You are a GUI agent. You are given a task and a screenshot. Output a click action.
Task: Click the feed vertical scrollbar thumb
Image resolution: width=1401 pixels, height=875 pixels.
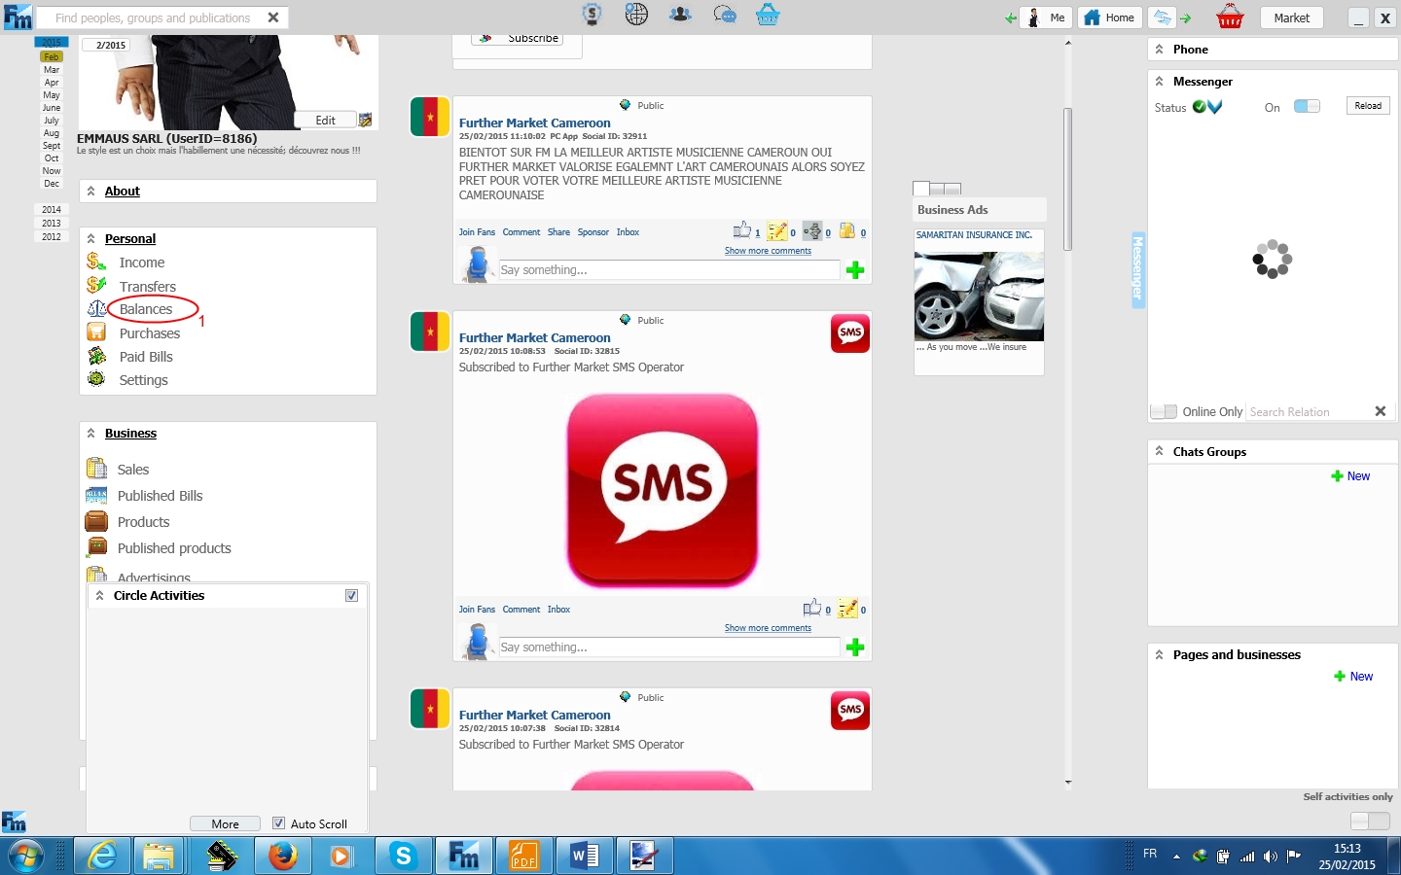(x=1067, y=179)
